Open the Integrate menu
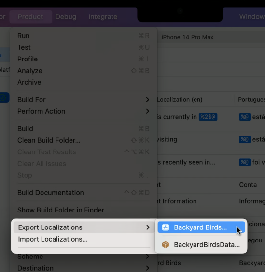The height and width of the screenshot is (272, 265). coord(103,16)
